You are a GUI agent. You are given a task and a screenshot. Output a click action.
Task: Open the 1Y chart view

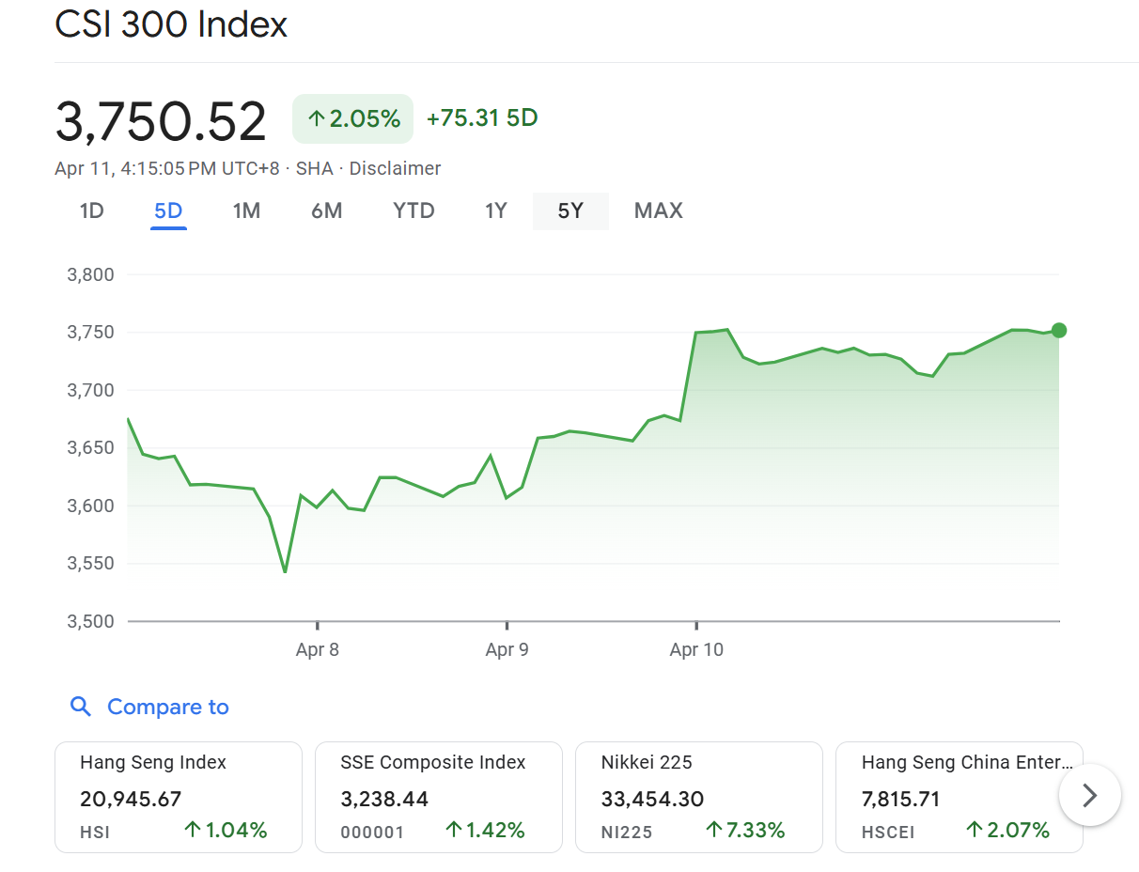click(495, 210)
